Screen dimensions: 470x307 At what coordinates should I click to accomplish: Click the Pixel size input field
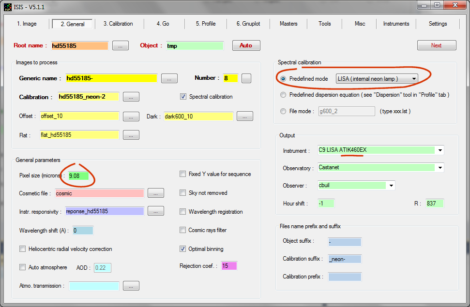[x=79, y=176]
